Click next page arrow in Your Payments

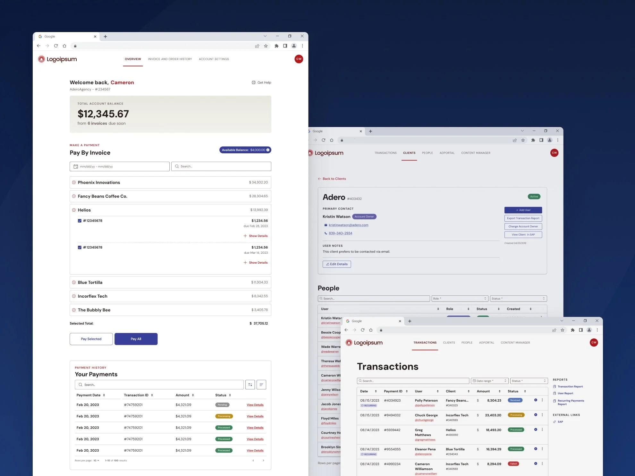pos(264,461)
